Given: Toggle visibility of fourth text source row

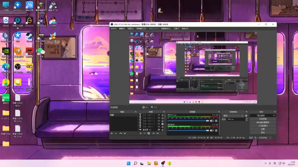Looking at the screenshot, I should coord(159,124).
